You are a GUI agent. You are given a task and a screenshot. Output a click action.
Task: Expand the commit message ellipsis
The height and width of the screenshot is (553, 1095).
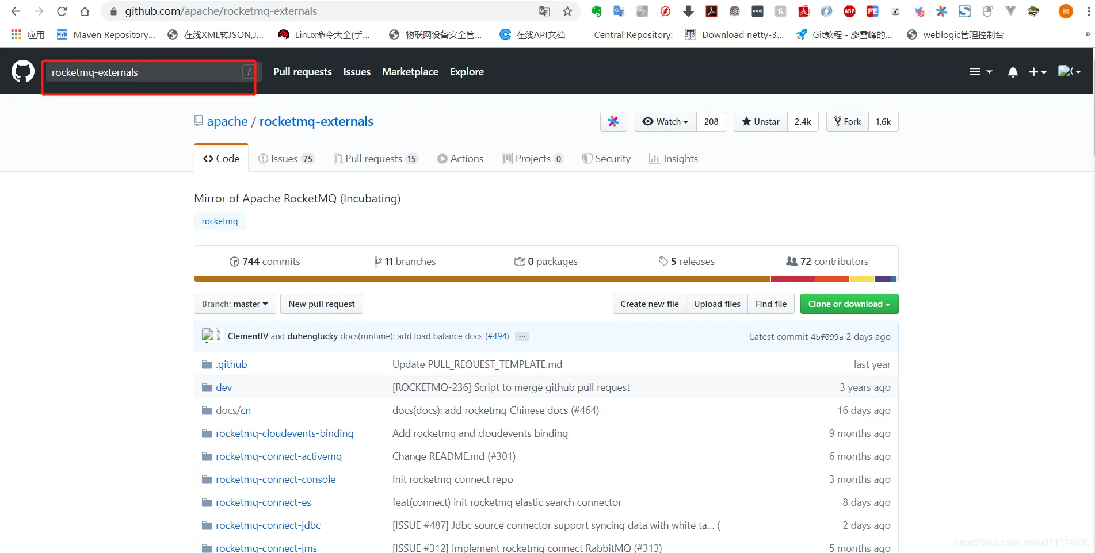[522, 337]
